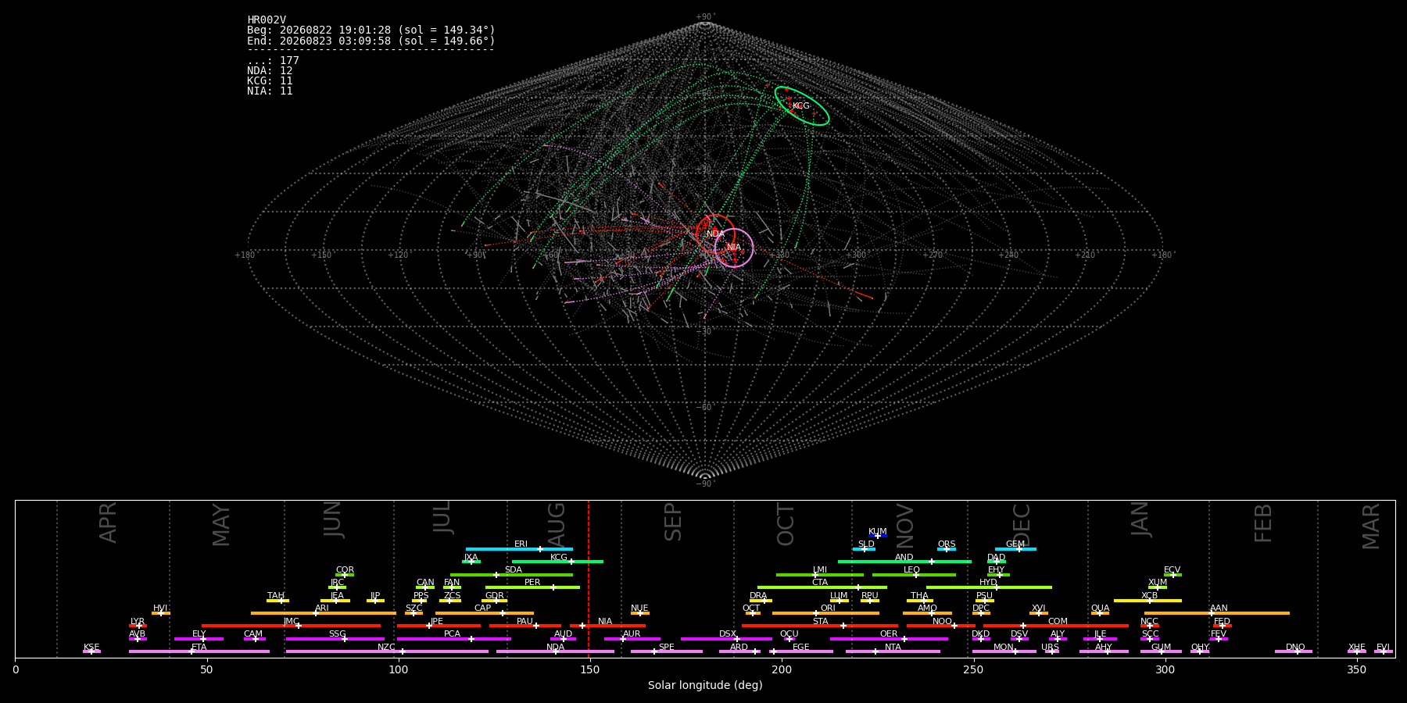Click the HYD shower bar
This screenshot has height=703, width=1407.
point(989,587)
